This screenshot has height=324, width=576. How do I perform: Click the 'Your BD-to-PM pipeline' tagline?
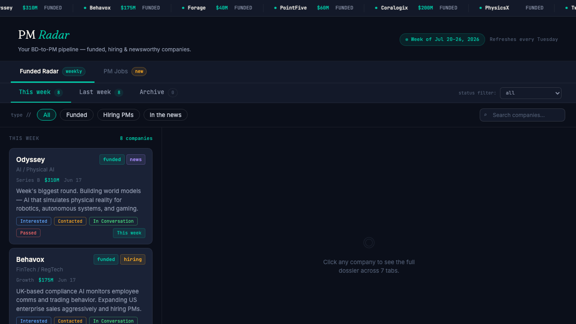[104, 49]
